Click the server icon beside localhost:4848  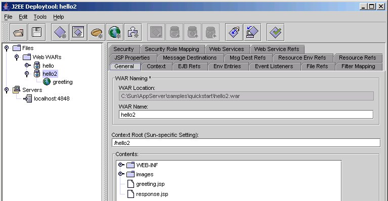tap(27, 98)
